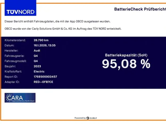The image size is (166, 124).
Task: Click the Kraftstoffart value Electric
Action: pyautogui.click(x=39, y=72)
